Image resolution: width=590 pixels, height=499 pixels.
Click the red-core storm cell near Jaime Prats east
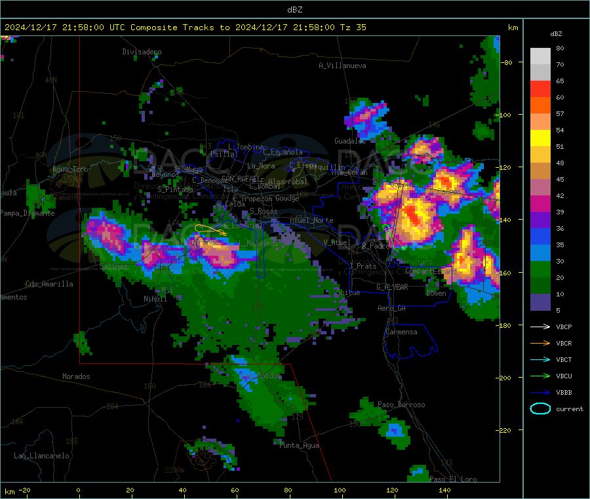click(414, 218)
